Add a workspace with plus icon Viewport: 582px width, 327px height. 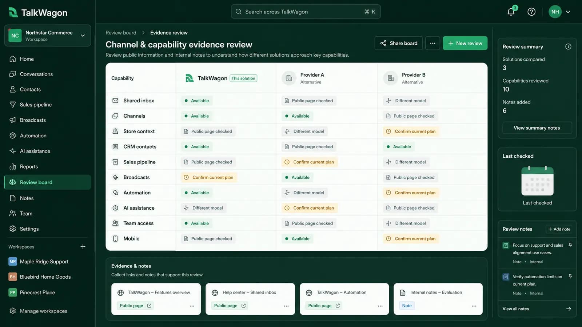(x=83, y=247)
